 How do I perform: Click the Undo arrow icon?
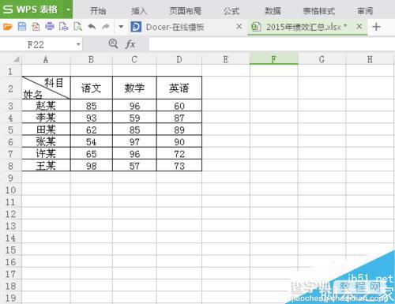click(92, 27)
